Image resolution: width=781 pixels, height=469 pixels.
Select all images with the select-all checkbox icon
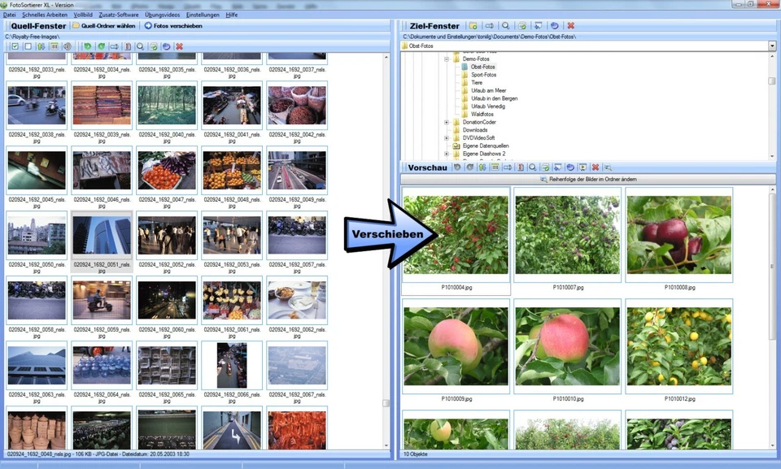click(x=15, y=48)
